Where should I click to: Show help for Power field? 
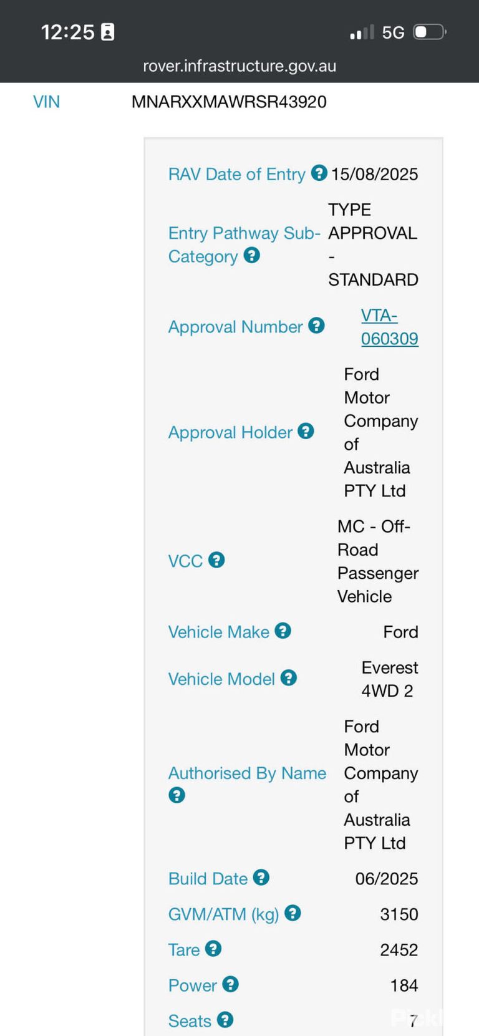click(230, 984)
